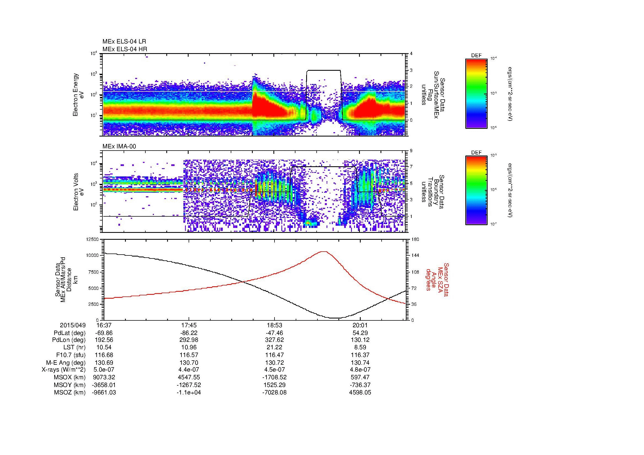Click the LST value '8.59'
This screenshot has width=644, height=455.
click(x=360, y=347)
